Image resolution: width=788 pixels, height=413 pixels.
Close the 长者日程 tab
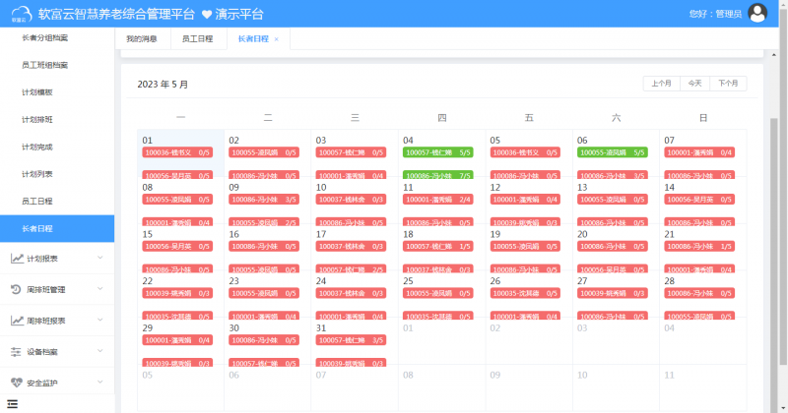click(277, 39)
